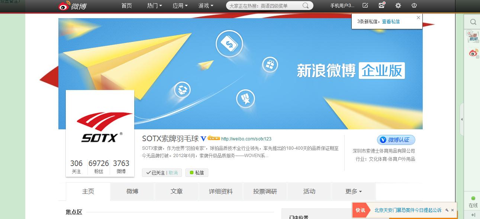Open the 北京天安门暴恐案件 news link
Image resolution: width=480 pixels, height=219 pixels.
[x=408, y=210]
